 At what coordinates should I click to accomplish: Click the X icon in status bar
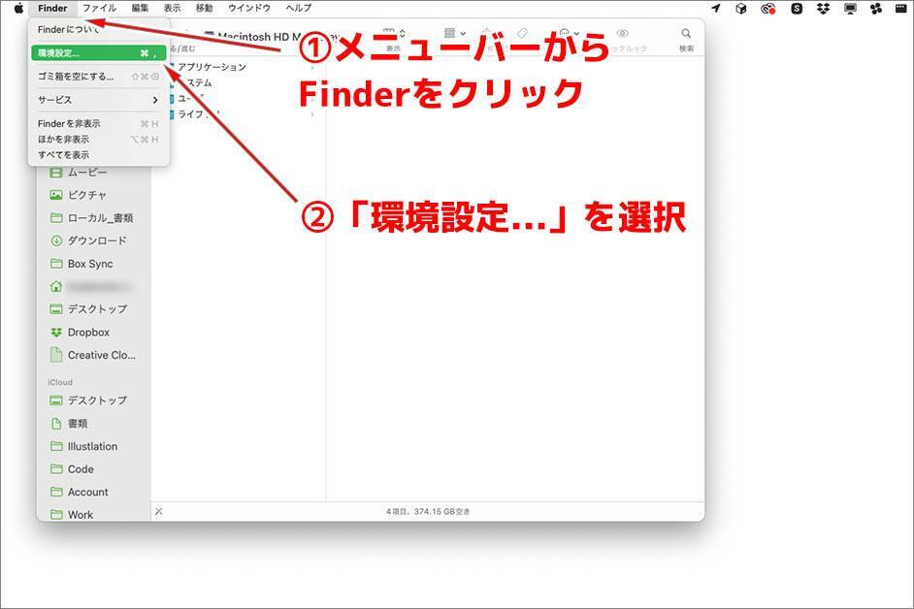click(x=158, y=511)
